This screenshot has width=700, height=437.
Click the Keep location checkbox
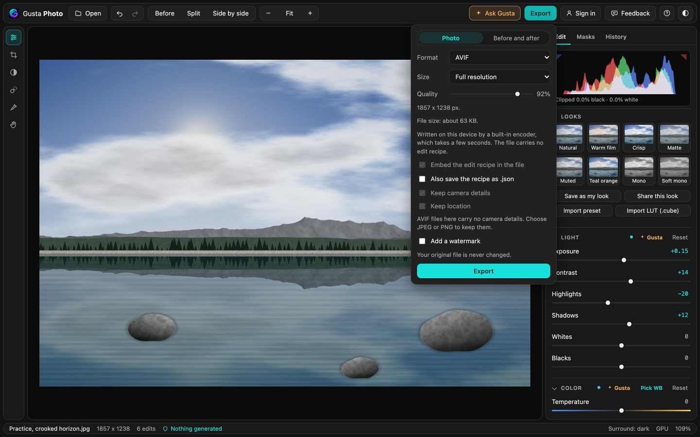tap(422, 206)
